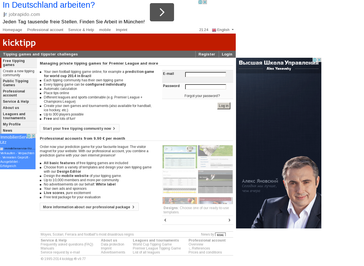
Task: Open Homepage in top menu
Action: pyautogui.click(x=13, y=30)
